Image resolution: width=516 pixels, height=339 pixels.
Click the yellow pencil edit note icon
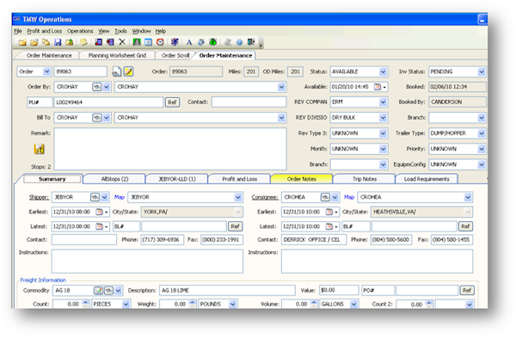pos(128,71)
